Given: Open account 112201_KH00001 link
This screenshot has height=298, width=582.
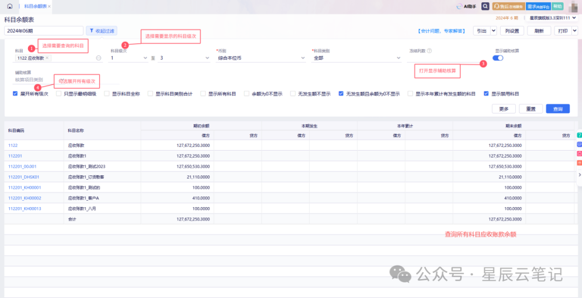Looking at the screenshot, I should (24, 188).
